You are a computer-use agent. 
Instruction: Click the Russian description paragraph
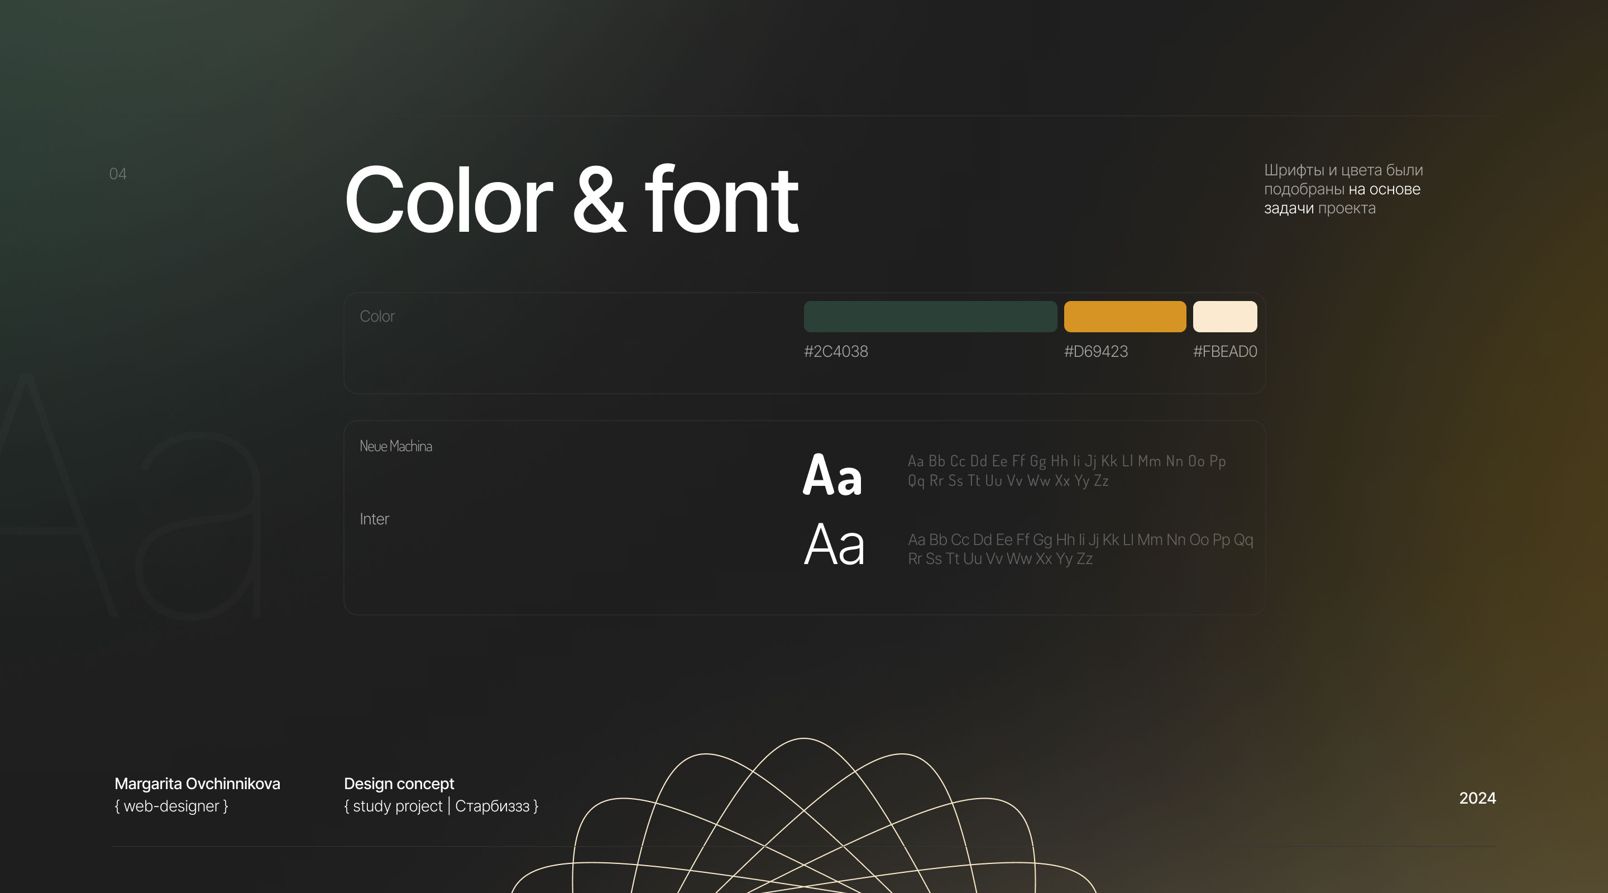pos(1343,189)
